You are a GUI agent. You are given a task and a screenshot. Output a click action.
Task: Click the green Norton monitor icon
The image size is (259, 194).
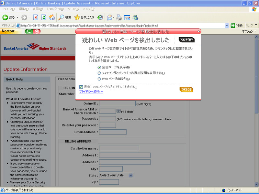point(29,31)
